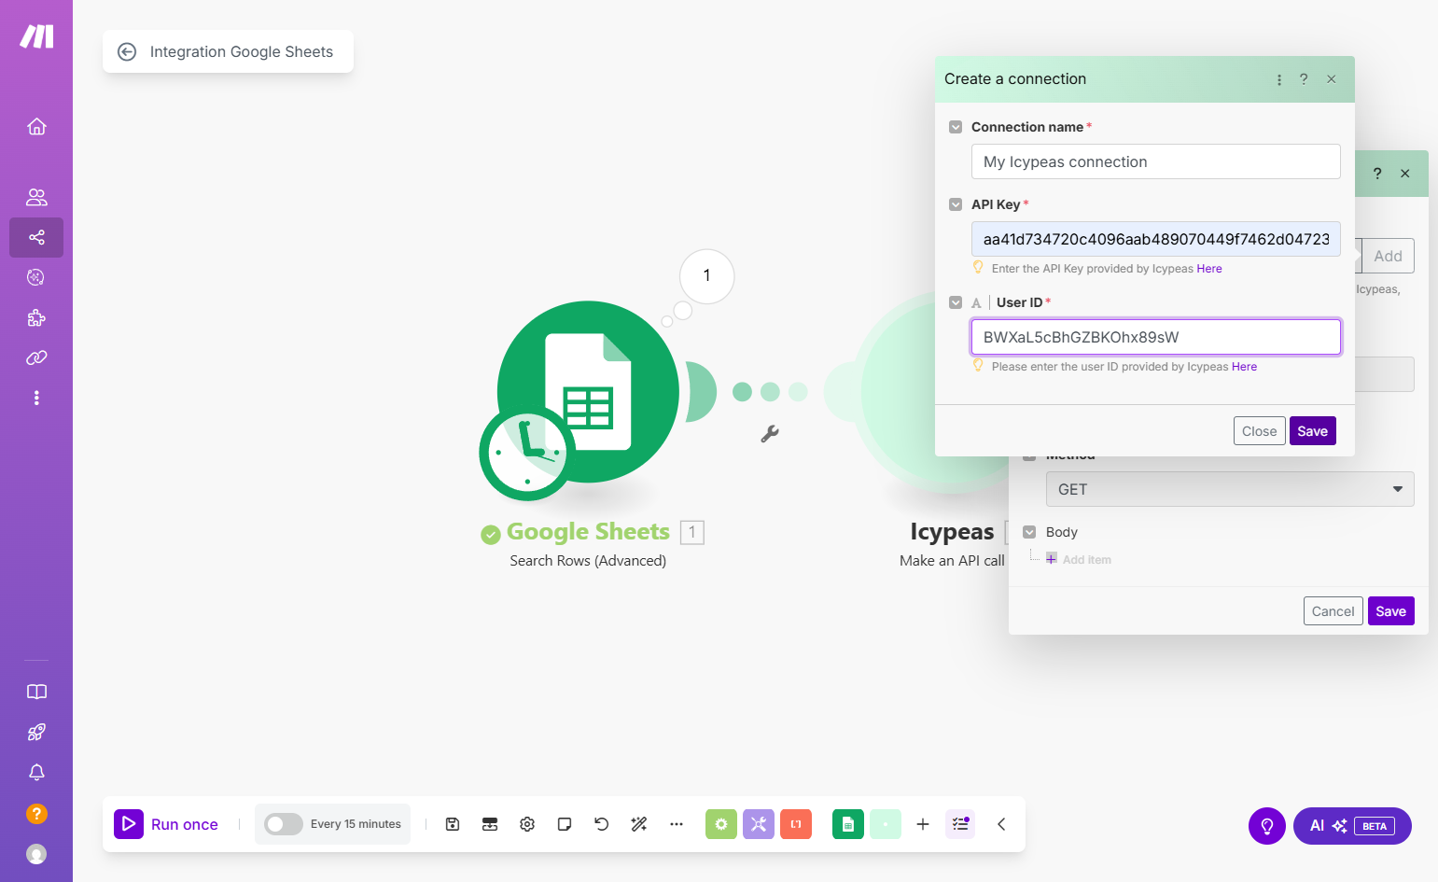Open the Home icon in sidebar
The height and width of the screenshot is (882, 1438).
(36, 126)
